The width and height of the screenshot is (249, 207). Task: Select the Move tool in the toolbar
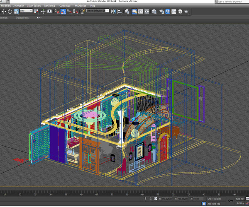(4, 12)
